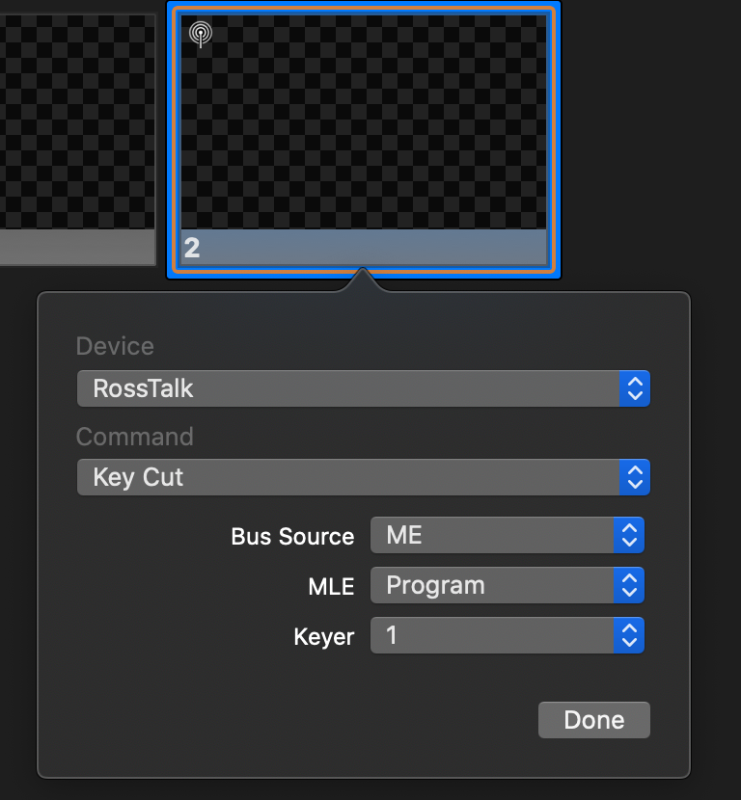Click the blue label bar numbered 2
Image resolution: width=741 pixels, height=800 pixels.
(x=364, y=248)
